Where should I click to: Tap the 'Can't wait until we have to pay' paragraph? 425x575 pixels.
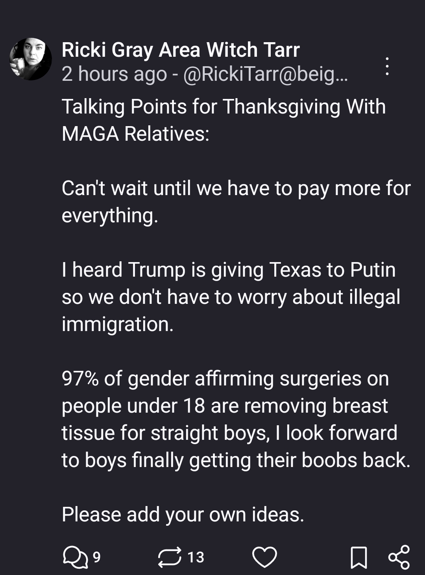236,202
